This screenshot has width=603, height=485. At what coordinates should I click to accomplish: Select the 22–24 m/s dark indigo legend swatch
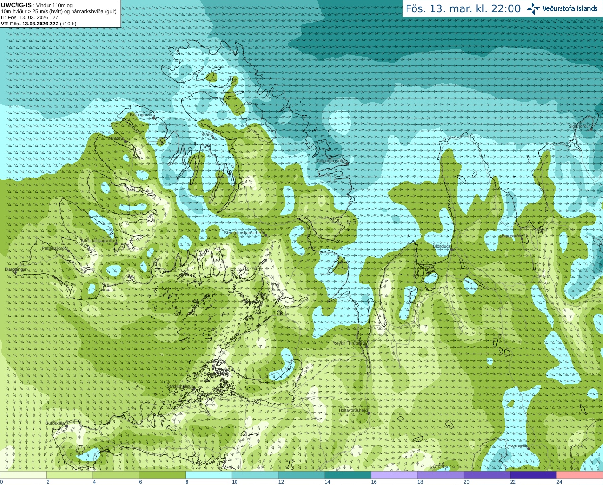click(x=533, y=475)
